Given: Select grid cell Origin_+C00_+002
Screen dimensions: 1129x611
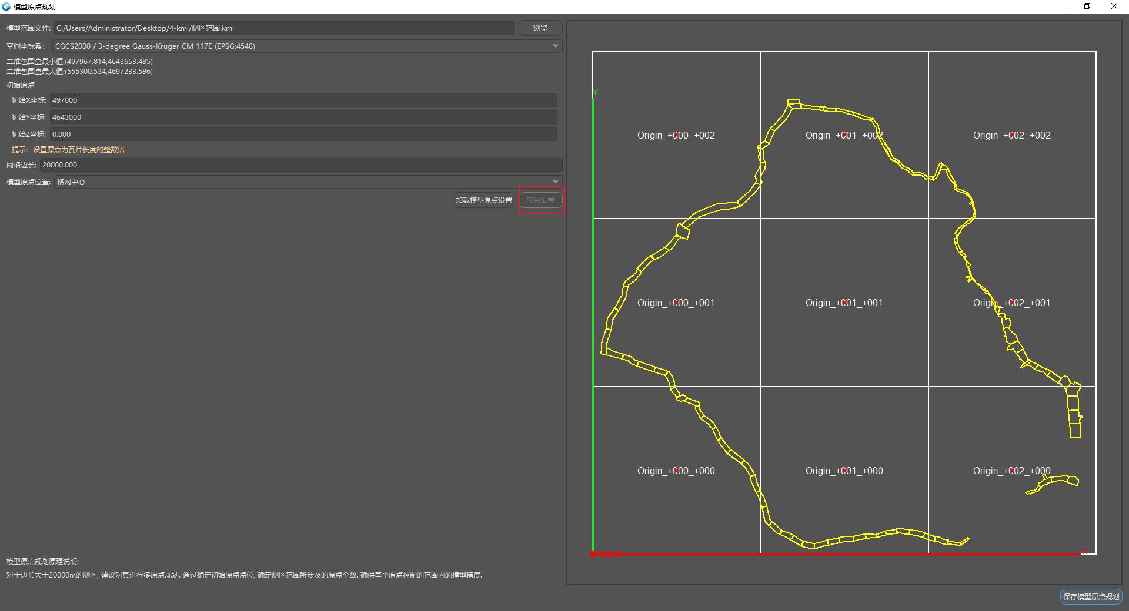Looking at the screenshot, I should 676,135.
